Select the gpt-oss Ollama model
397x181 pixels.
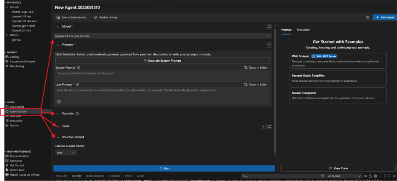16,40
